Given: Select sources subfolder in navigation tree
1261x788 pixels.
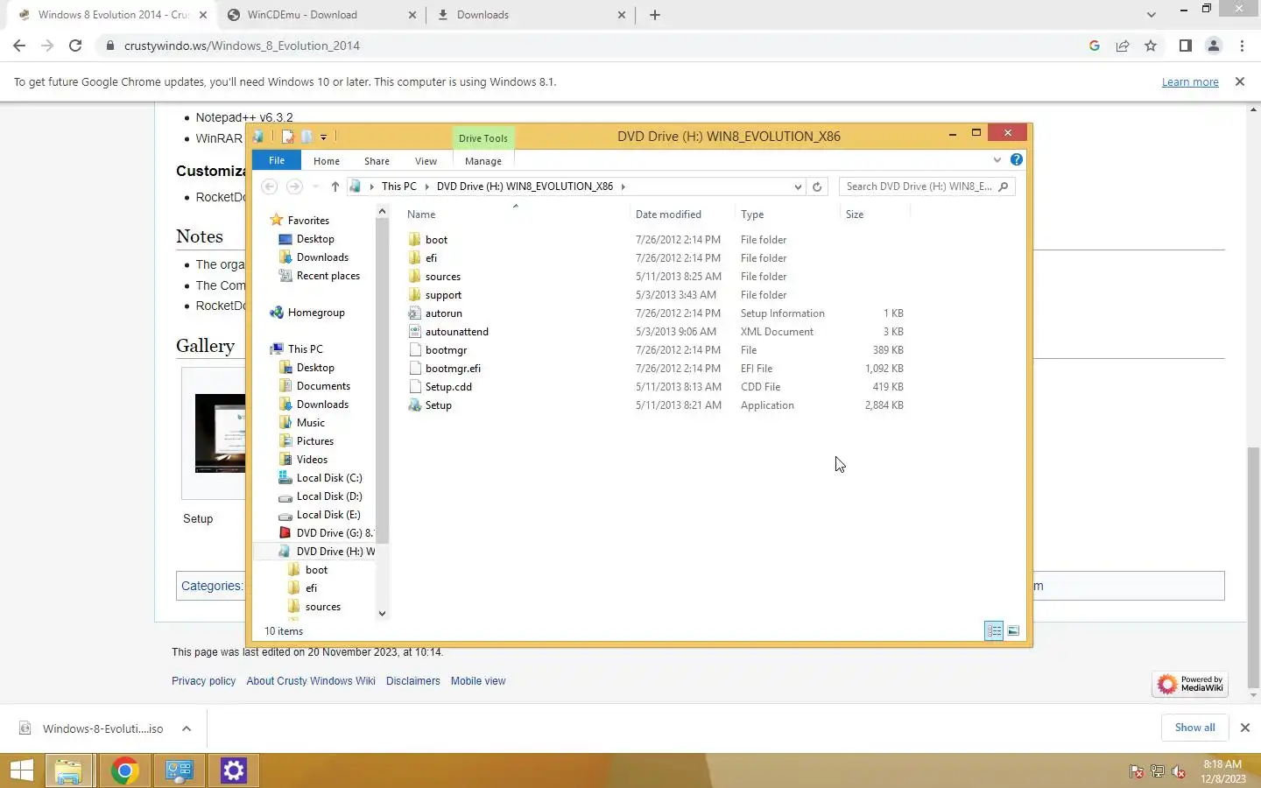Looking at the screenshot, I should [x=323, y=607].
